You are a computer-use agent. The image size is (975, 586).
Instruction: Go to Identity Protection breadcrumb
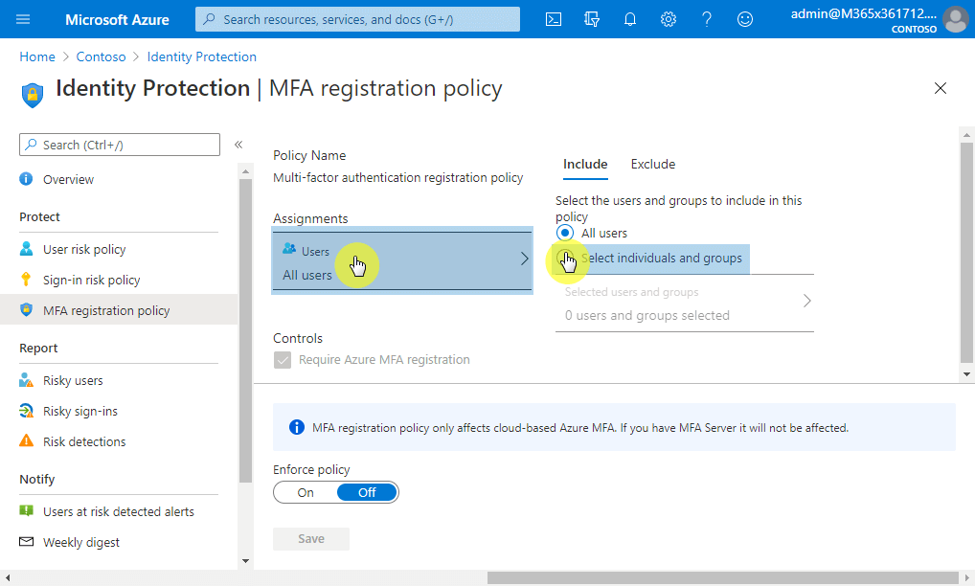click(x=201, y=56)
